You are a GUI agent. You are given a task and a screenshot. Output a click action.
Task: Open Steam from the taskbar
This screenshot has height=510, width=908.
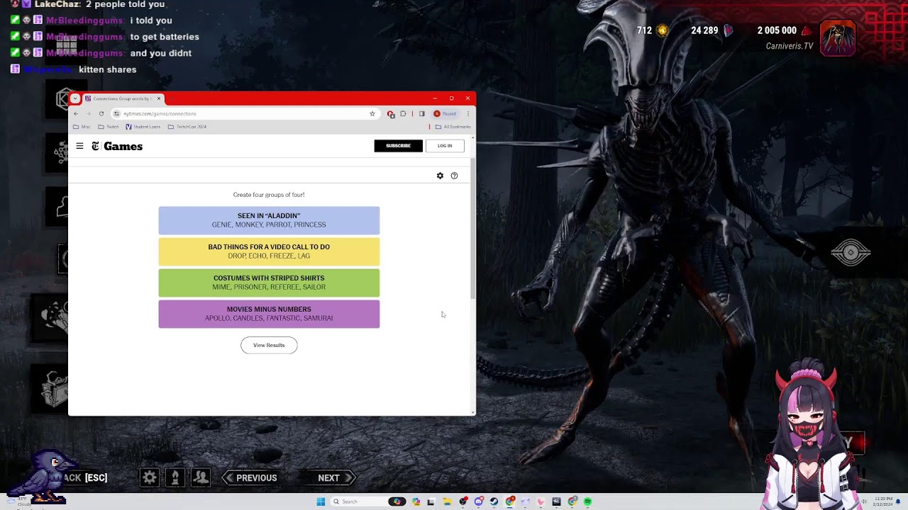[494, 501]
